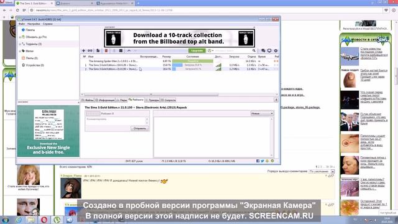The image size is (398, 224).
Task: Open the search provider dropdown arrow
Action: pyautogui.click(x=213, y=51)
